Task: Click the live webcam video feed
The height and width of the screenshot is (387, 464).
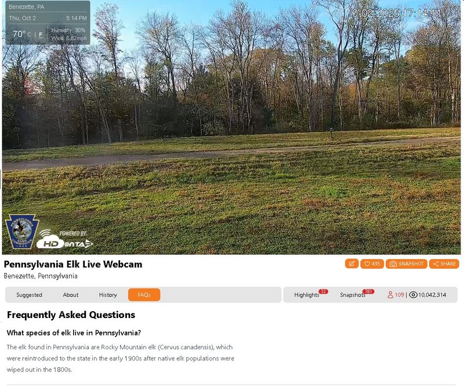Action: pyautogui.click(x=231, y=127)
